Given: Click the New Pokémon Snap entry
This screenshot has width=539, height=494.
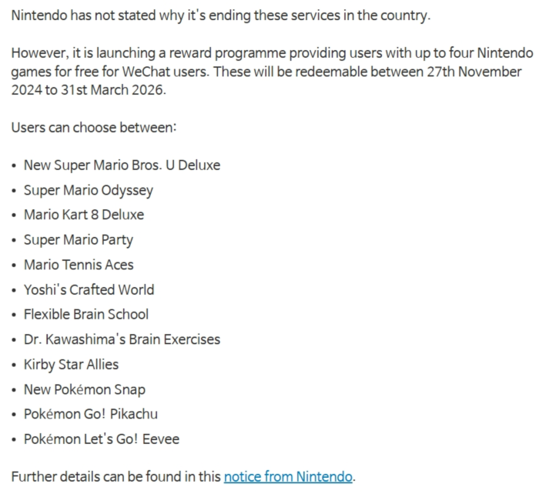Looking at the screenshot, I should (x=85, y=389).
